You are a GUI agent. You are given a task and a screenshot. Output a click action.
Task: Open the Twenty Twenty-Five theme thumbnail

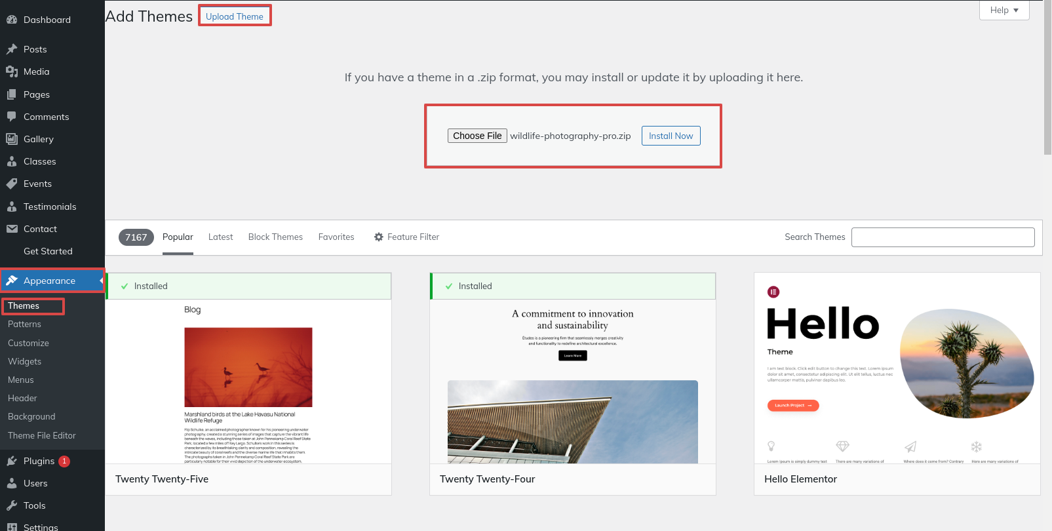[248, 382]
